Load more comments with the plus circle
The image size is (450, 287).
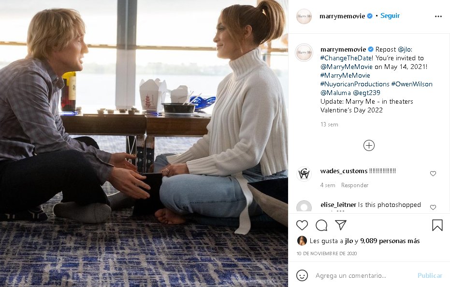pyautogui.click(x=369, y=146)
